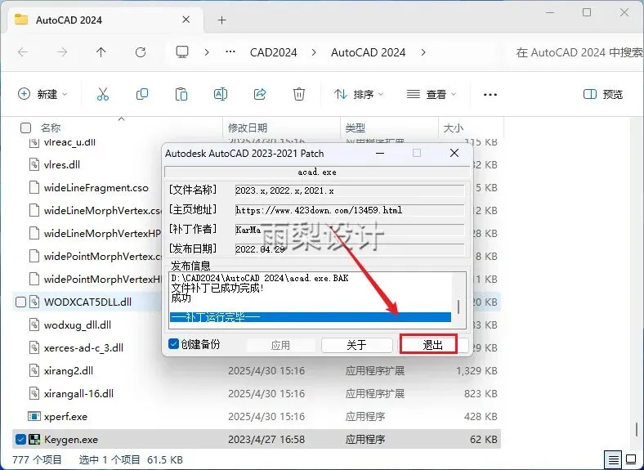
Task: Click the 发布日期 2022.04.29 field
Action: [x=350, y=249]
